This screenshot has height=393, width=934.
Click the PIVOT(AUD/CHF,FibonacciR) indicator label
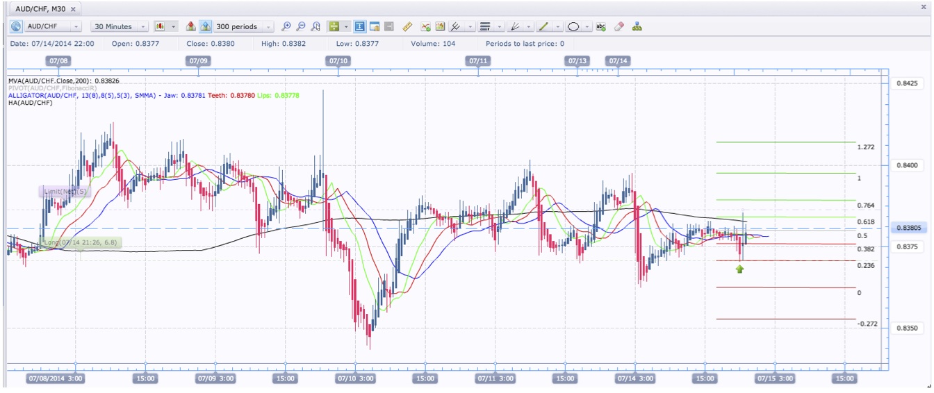[x=53, y=88]
